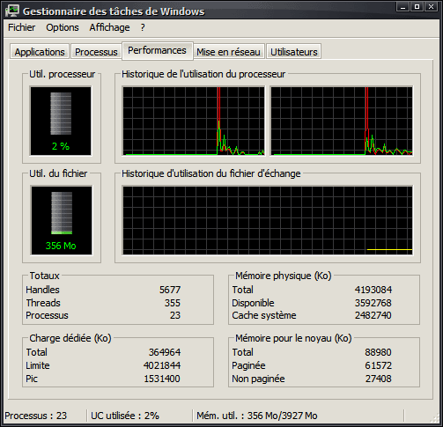Click the UC utilisée status bar field
This screenshot has height=427, width=443.
tap(125, 416)
